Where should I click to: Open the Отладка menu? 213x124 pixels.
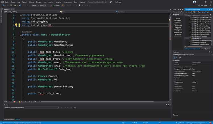pos(39,2)
